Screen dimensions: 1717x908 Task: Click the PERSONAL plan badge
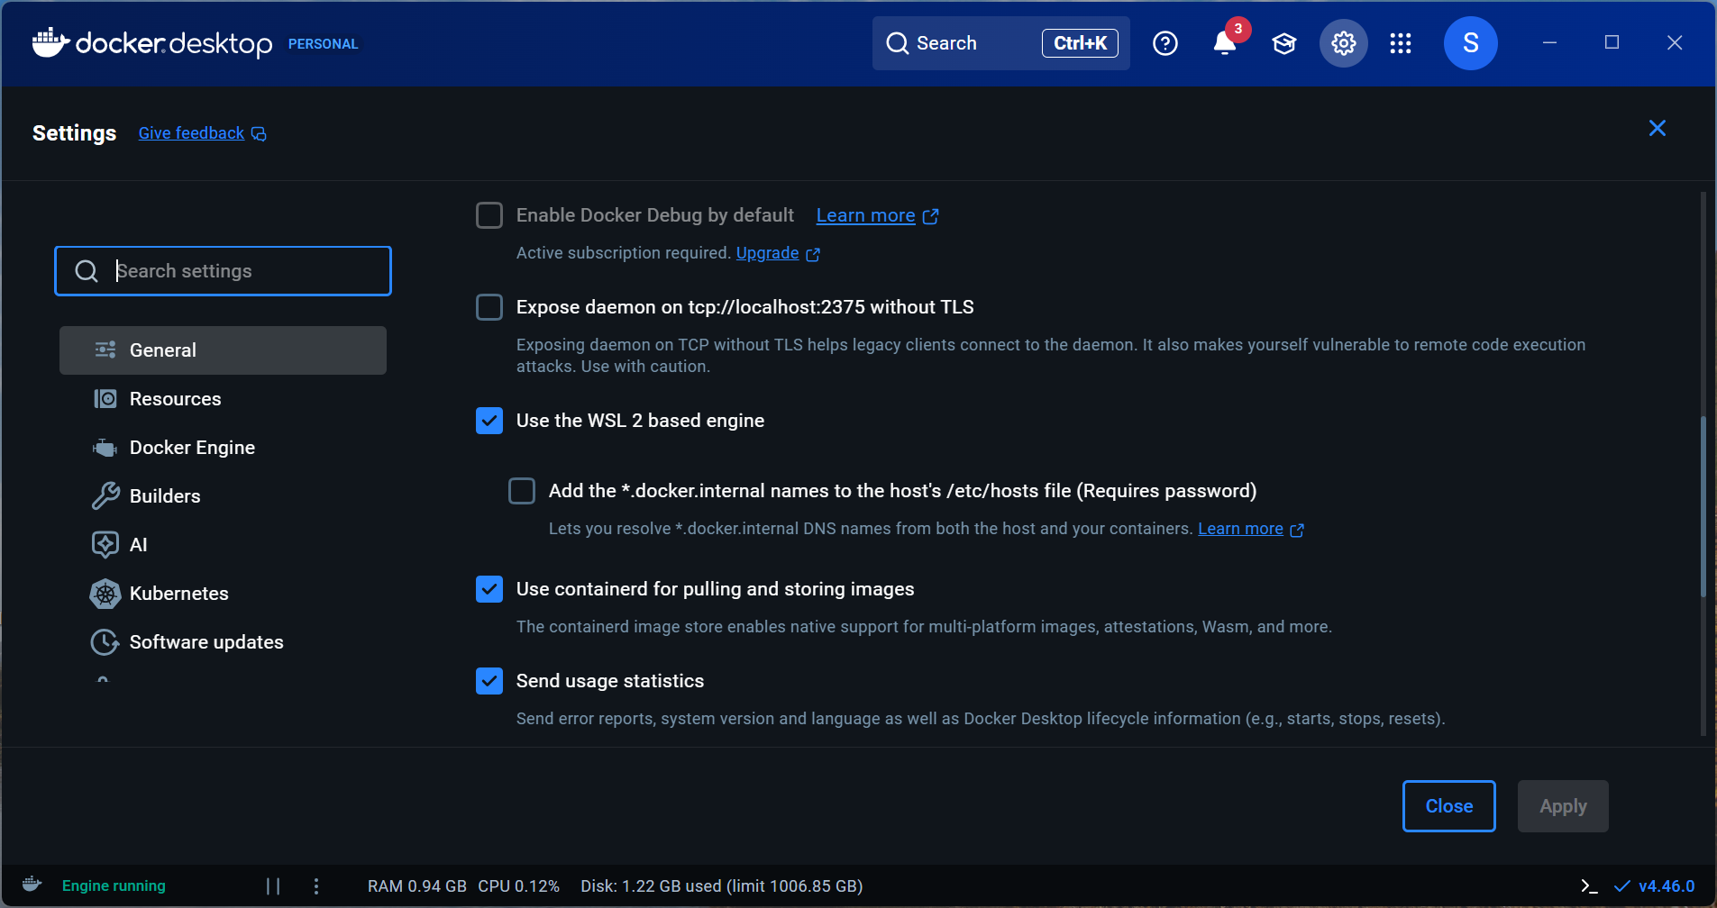(x=323, y=44)
